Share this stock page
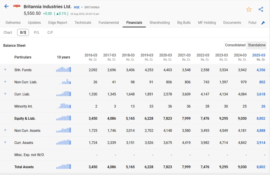The image size is (270, 175). [x=261, y=9]
